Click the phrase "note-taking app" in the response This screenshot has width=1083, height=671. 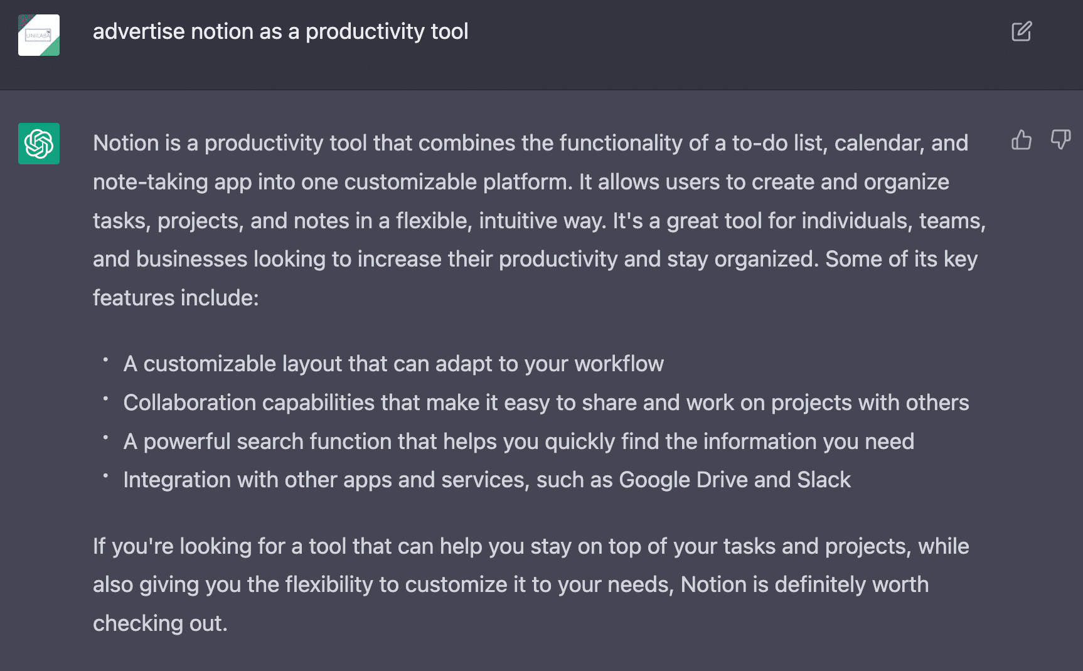coord(172,182)
